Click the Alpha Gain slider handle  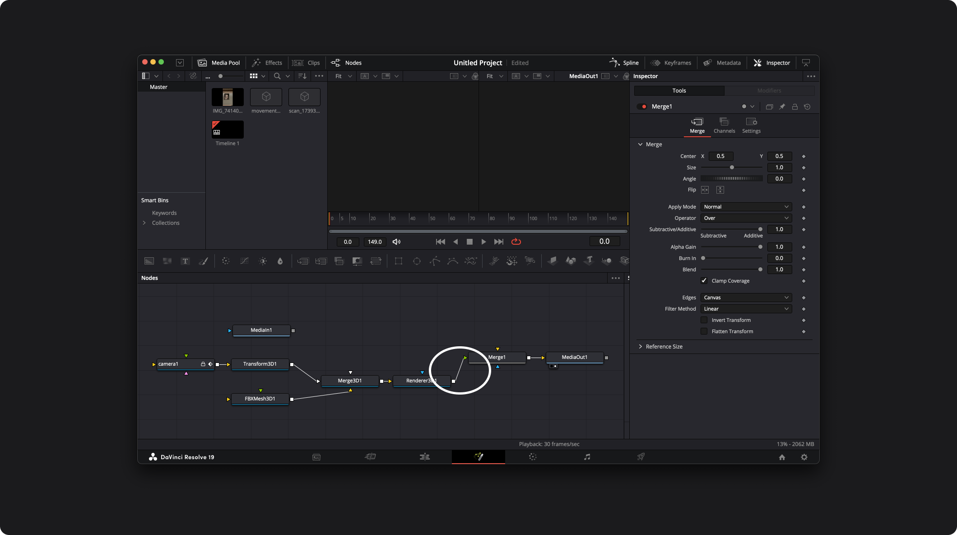760,247
